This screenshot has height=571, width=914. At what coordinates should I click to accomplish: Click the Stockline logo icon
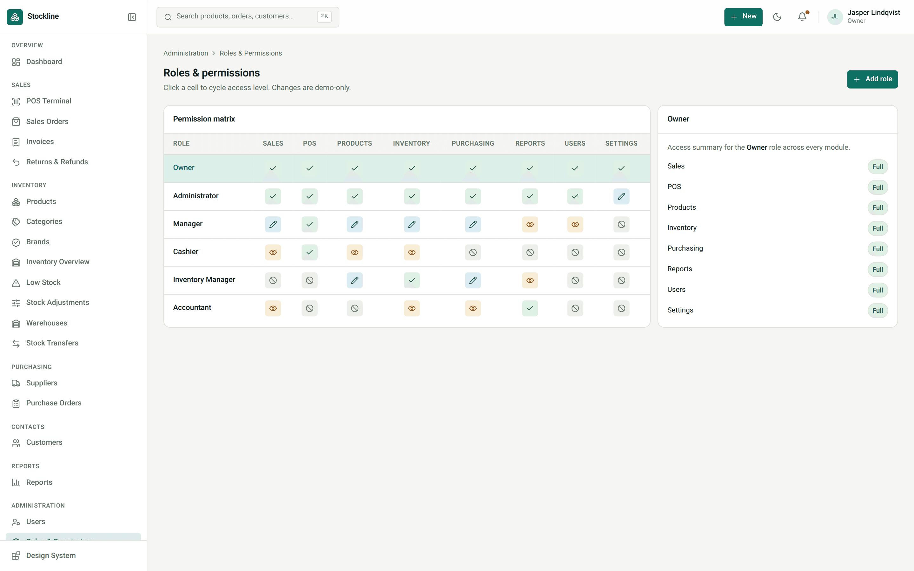coord(15,17)
